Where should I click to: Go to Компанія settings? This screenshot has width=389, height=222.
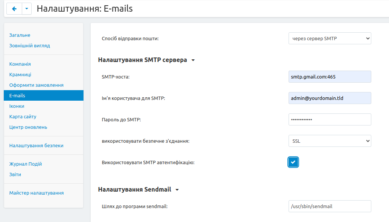(20, 64)
